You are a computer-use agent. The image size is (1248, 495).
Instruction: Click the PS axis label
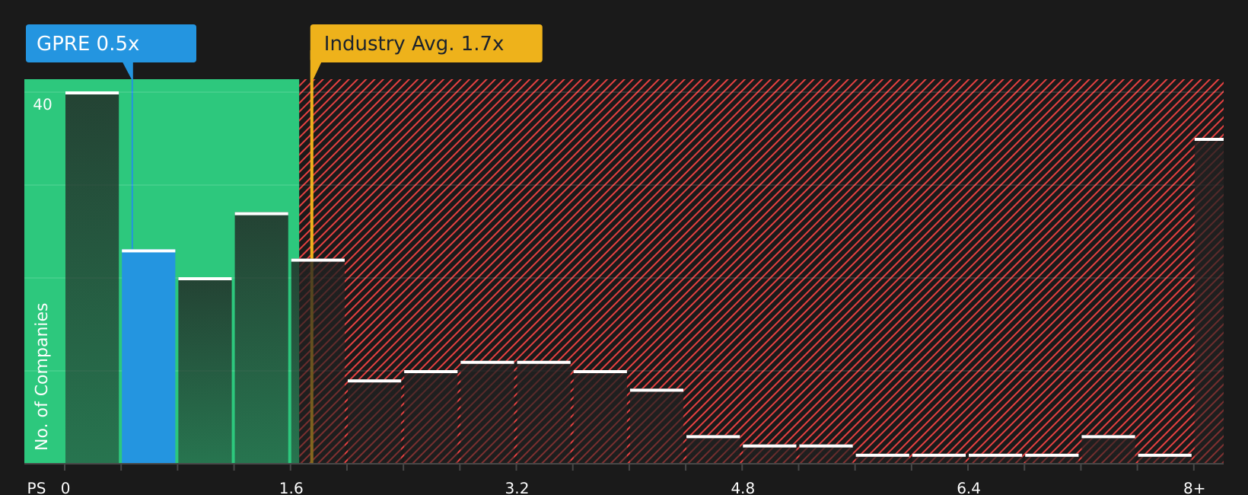tap(37, 488)
